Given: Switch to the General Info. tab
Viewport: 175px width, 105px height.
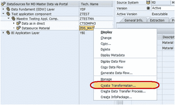Looking at the screenshot, I should (x=134, y=20).
